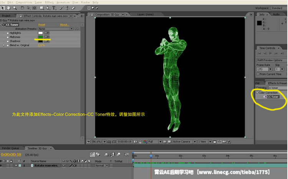Select the Orbit Camera tool
Image resolution: width=288 pixels, height=179 pixels.
[28, 8]
